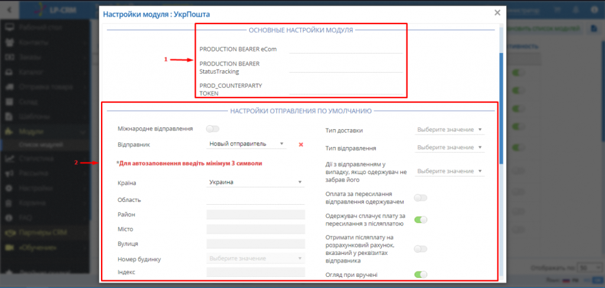
Task: Open Отправка товара in the sidebar
Action: (x=45, y=87)
